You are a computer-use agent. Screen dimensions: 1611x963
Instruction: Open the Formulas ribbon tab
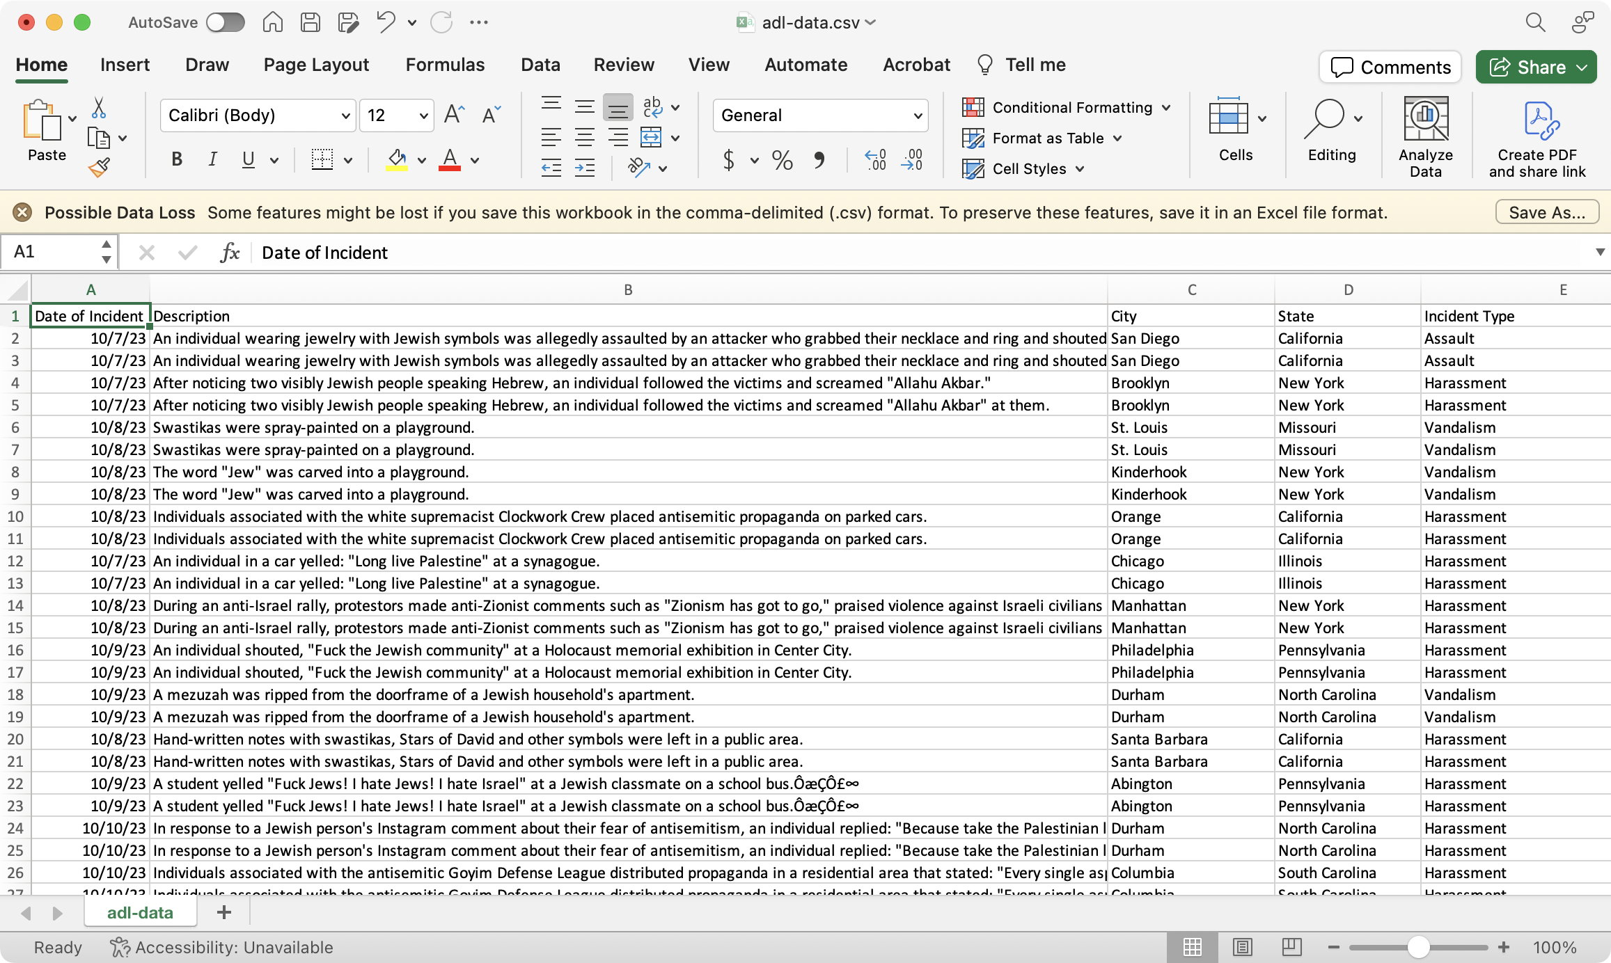tap(445, 65)
